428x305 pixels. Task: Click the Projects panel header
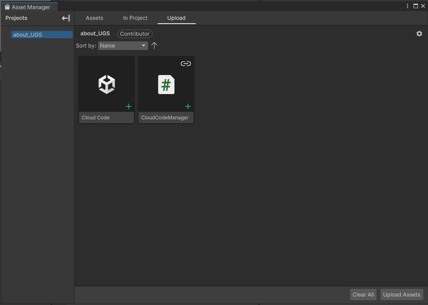pyautogui.click(x=16, y=18)
